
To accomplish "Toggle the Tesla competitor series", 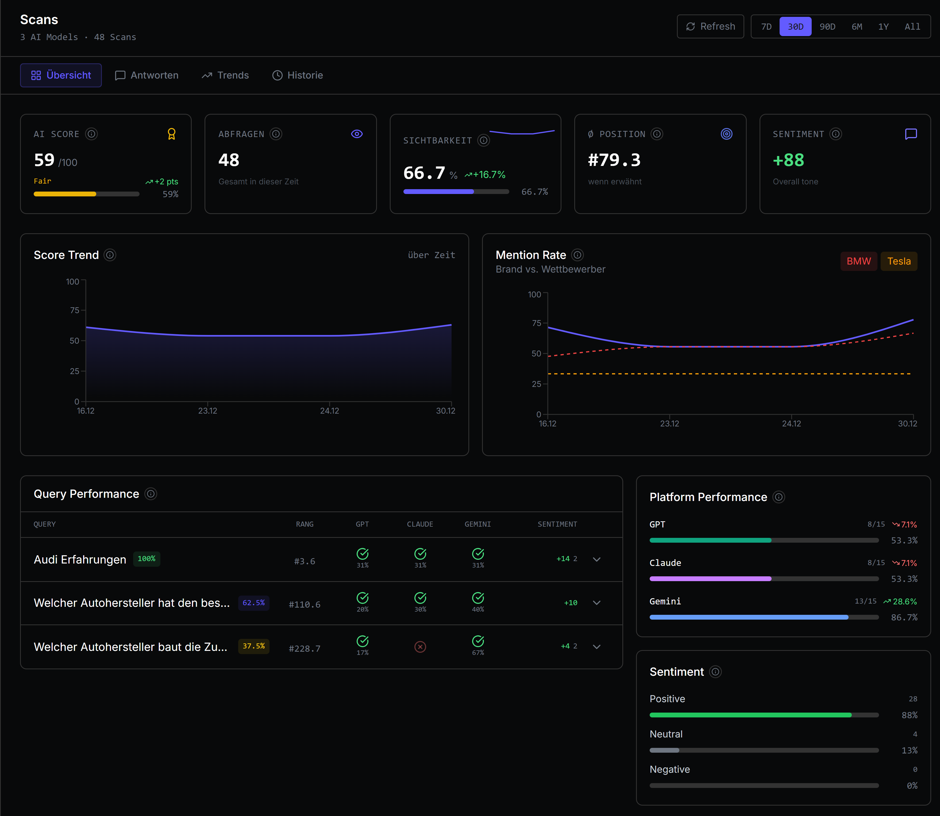I will (x=899, y=261).
